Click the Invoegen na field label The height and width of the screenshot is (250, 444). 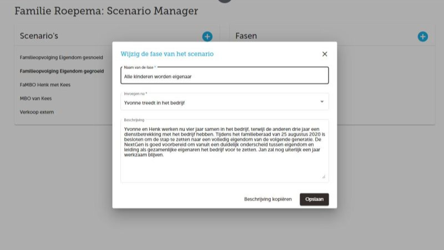pyautogui.click(x=135, y=94)
